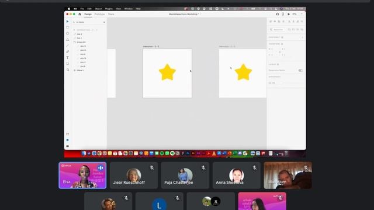Click the Intersect boolean operation icon
Image resolution: width=374 pixels, height=210 pixels.
[x=297, y=30]
